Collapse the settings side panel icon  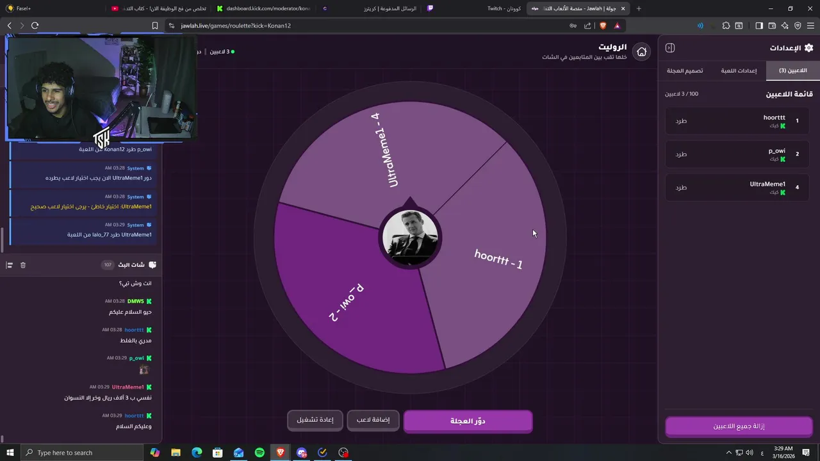(x=670, y=48)
